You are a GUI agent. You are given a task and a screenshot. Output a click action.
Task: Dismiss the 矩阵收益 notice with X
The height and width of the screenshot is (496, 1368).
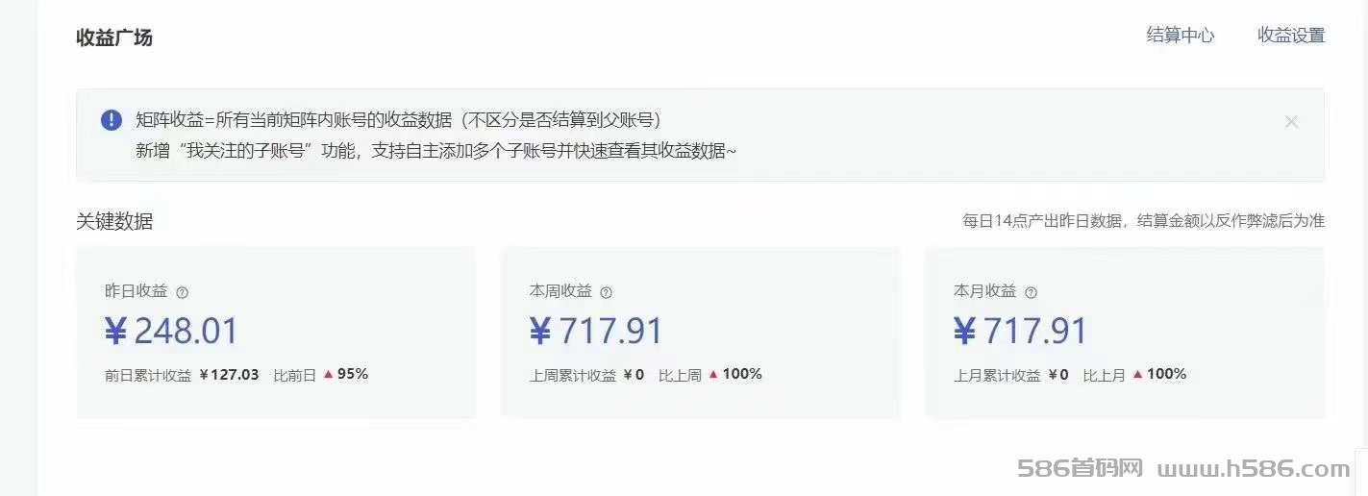click(x=1291, y=121)
